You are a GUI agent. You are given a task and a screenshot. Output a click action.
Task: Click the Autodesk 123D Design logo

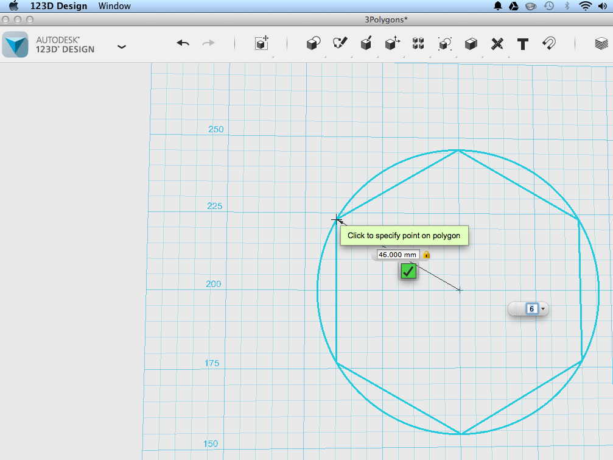pos(15,44)
